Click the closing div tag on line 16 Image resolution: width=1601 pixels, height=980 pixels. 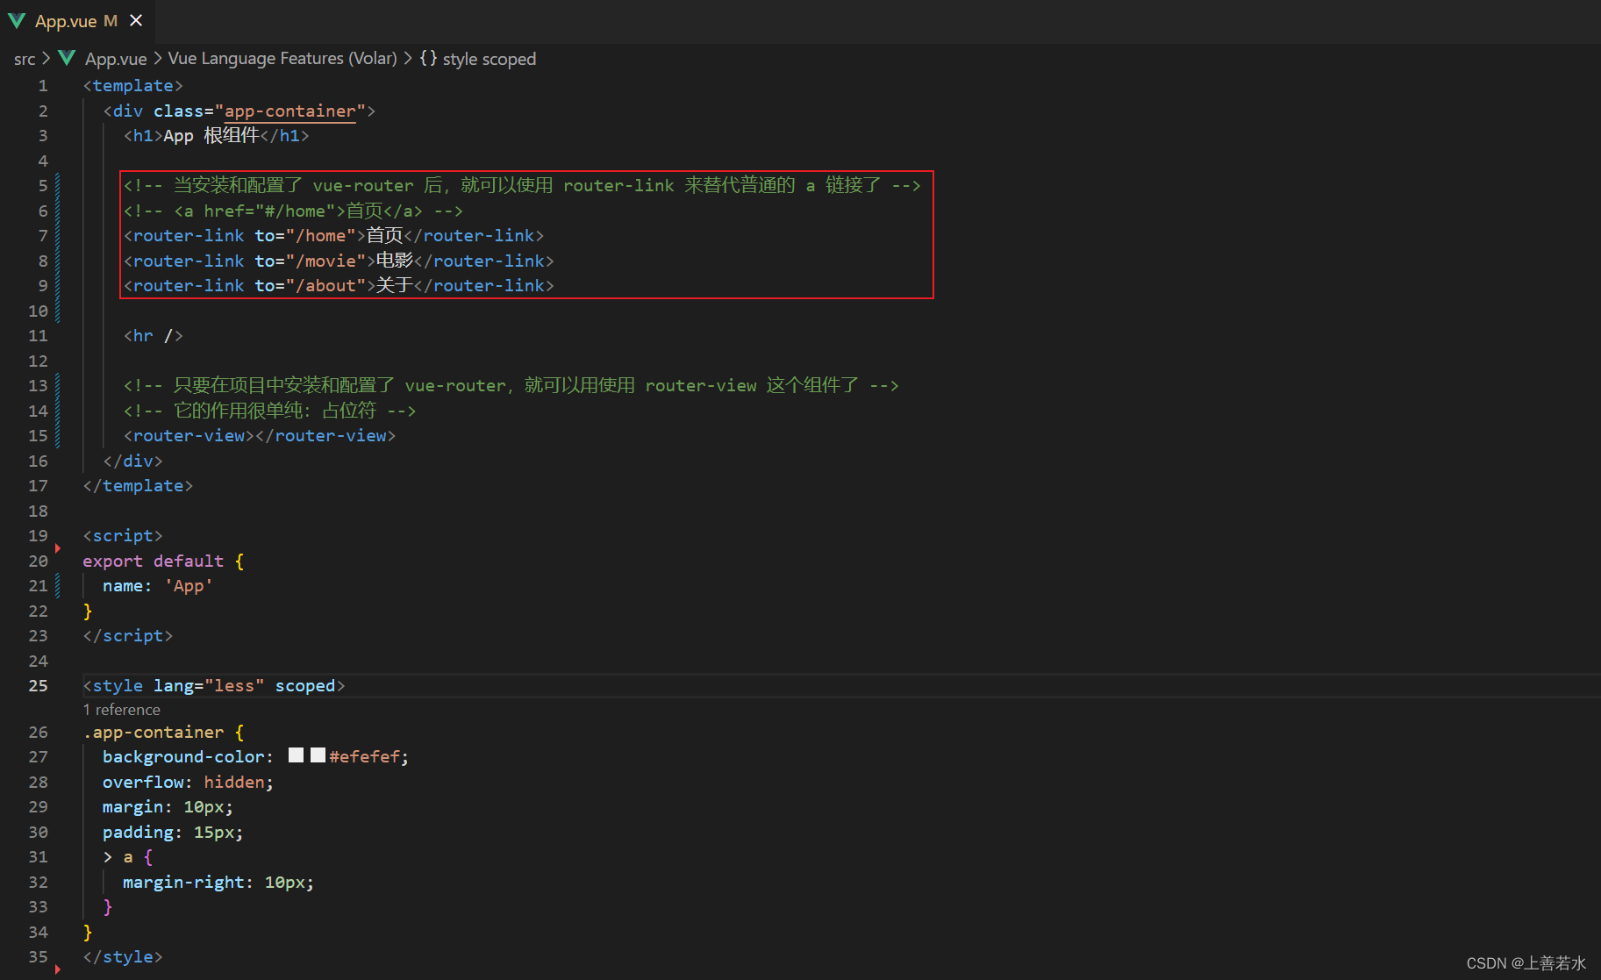click(132, 461)
